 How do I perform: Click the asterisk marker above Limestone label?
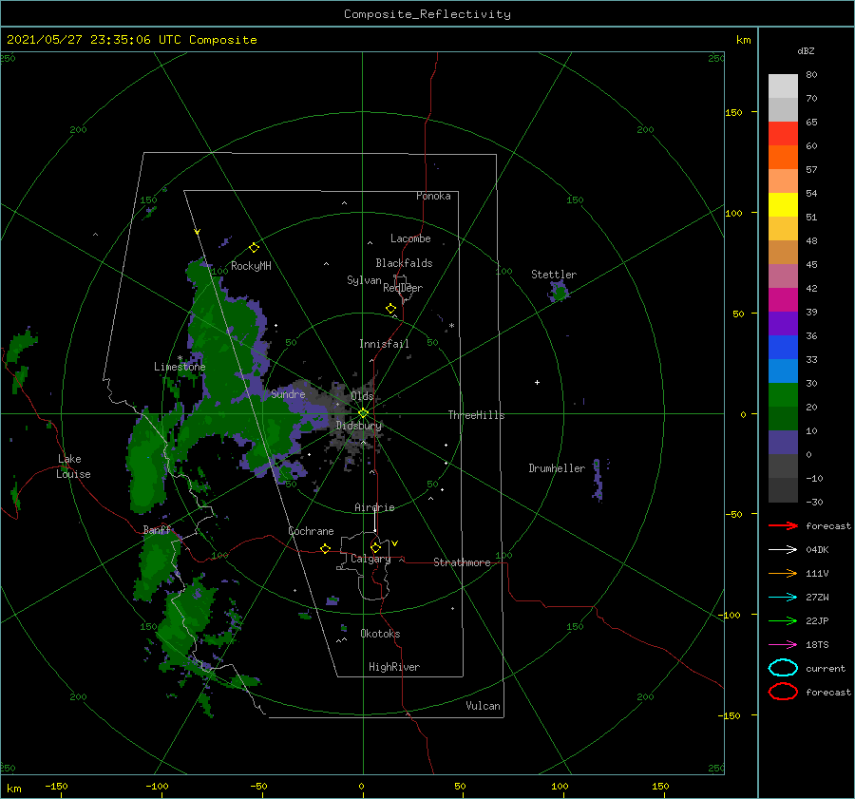[180, 358]
